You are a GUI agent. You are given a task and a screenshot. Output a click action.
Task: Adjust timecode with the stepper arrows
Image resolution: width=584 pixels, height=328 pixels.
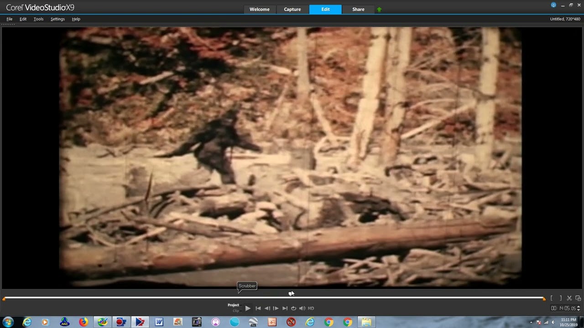[x=579, y=308]
